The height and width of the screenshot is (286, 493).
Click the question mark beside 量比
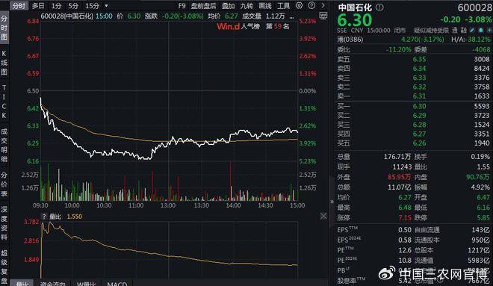(44, 217)
